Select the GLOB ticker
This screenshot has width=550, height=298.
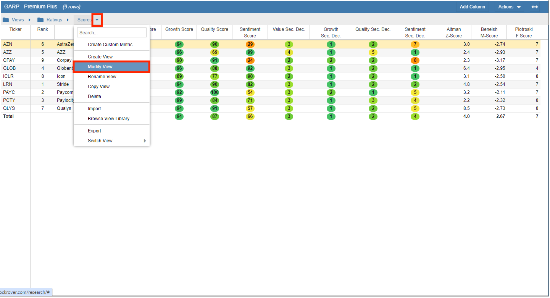[9, 68]
